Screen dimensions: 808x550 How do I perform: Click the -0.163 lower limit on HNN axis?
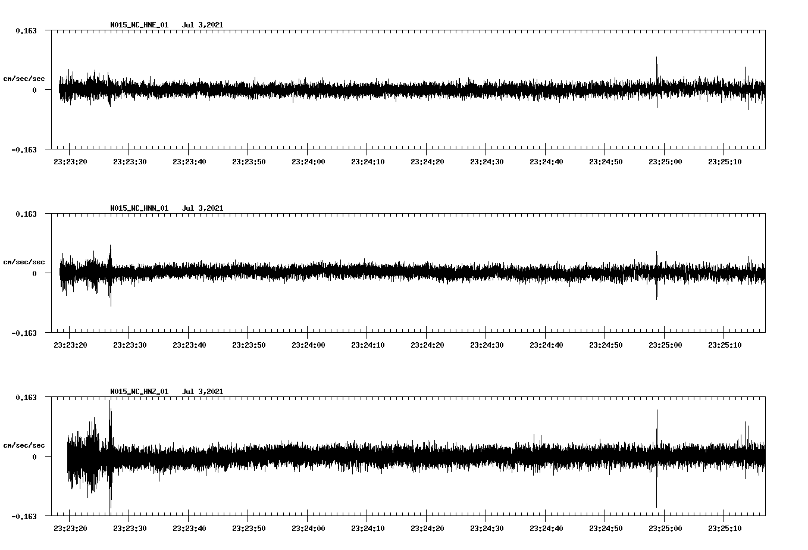(24, 333)
